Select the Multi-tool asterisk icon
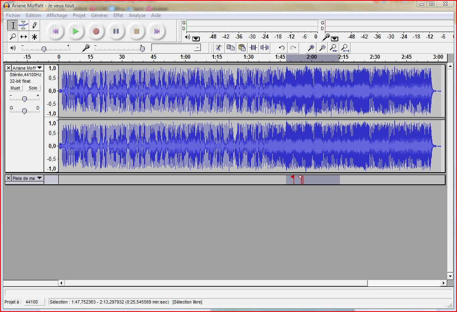This screenshot has height=312, width=457. click(x=34, y=36)
